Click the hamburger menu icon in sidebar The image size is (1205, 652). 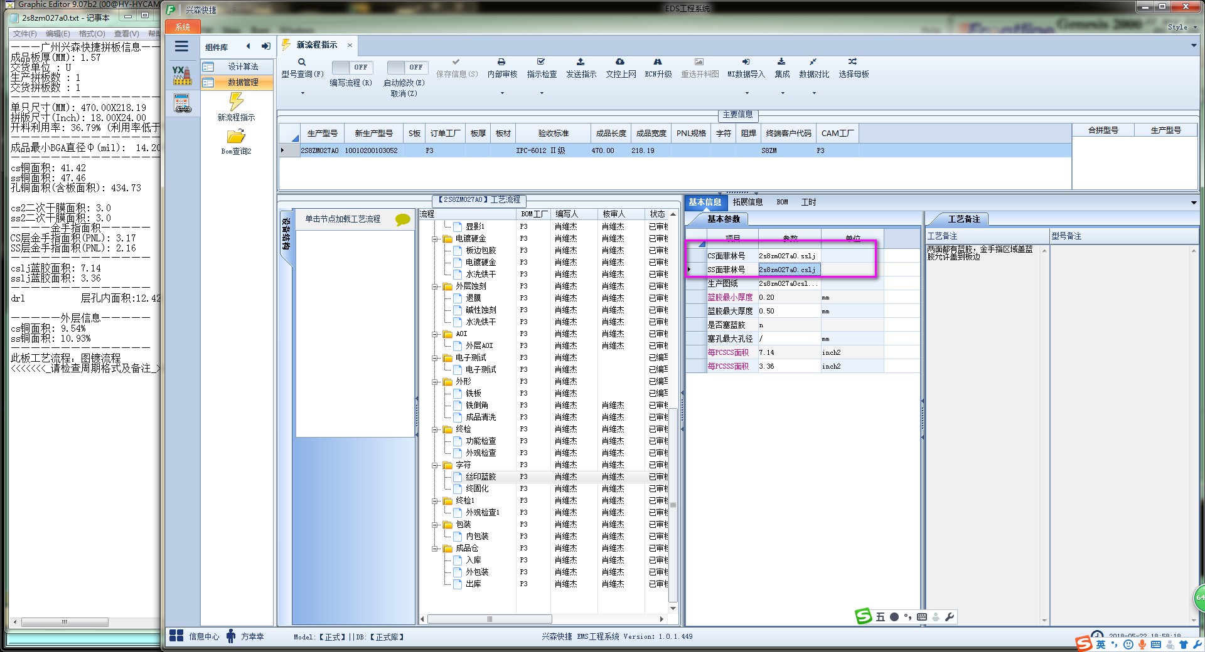(182, 46)
